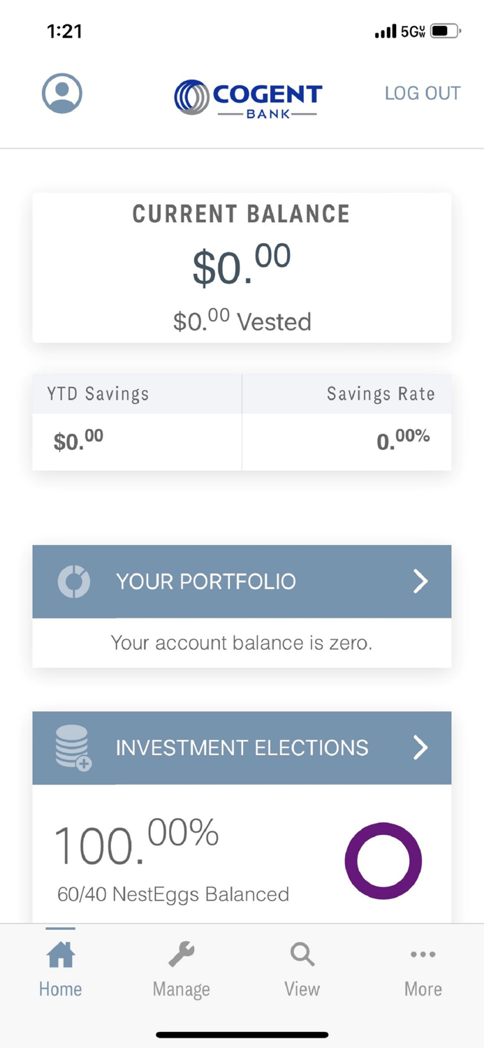Tap the Manage wrench icon

click(x=182, y=954)
